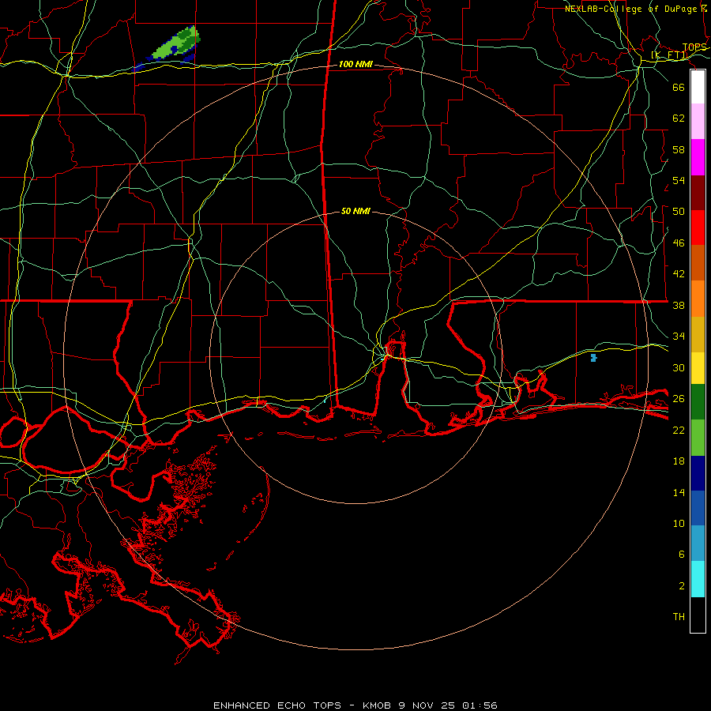Click the small blue echo east of Pensacola
This screenshot has height=711, width=711.
click(593, 358)
